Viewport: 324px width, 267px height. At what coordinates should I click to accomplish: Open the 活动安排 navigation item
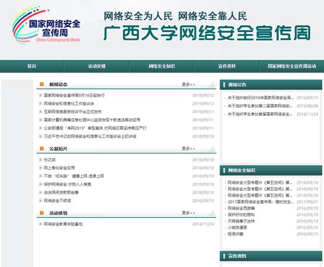coord(96,66)
